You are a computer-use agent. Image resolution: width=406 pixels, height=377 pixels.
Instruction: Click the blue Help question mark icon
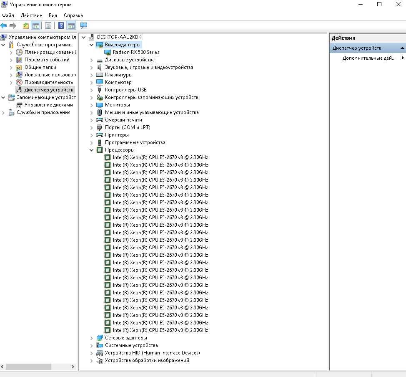click(61, 25)
